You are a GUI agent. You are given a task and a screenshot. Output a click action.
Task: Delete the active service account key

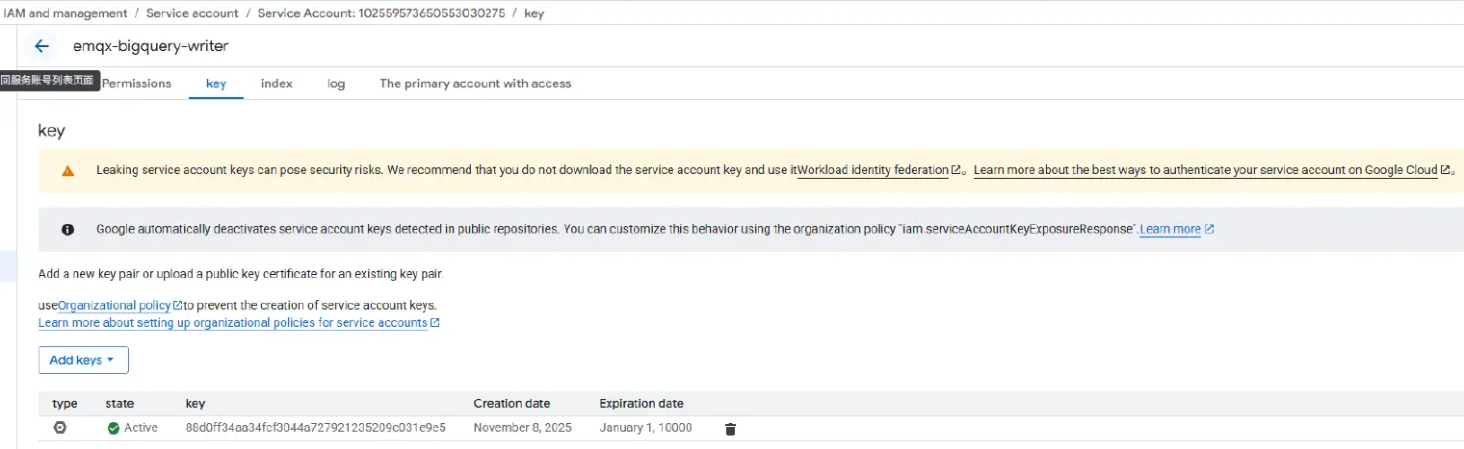[x=730, y=429]
